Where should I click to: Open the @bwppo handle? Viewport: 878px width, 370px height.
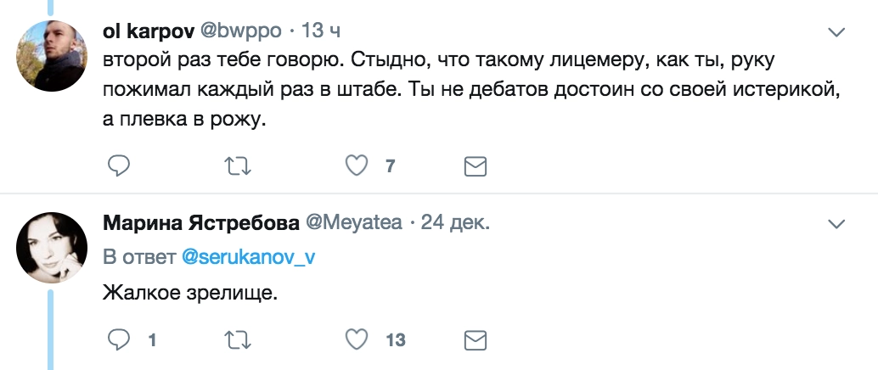pos(240,31)
